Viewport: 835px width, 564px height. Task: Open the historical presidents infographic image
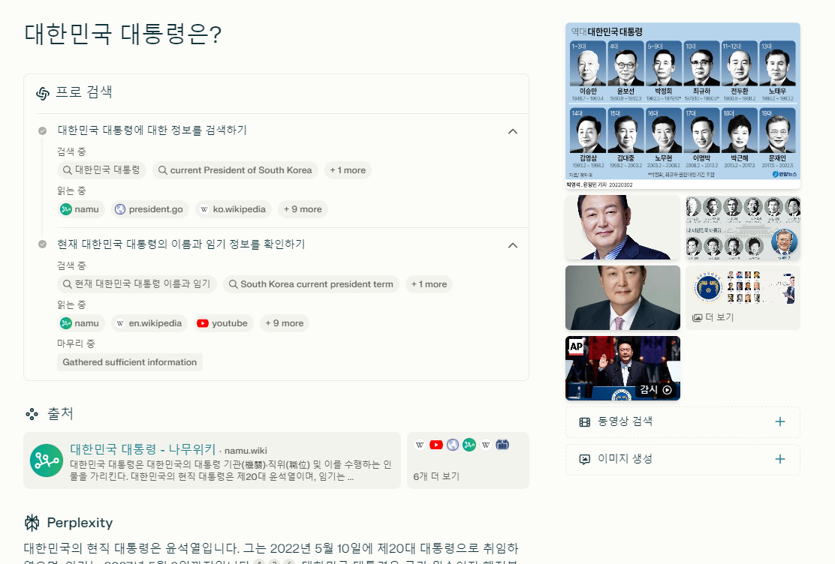[x=683, y=106]
